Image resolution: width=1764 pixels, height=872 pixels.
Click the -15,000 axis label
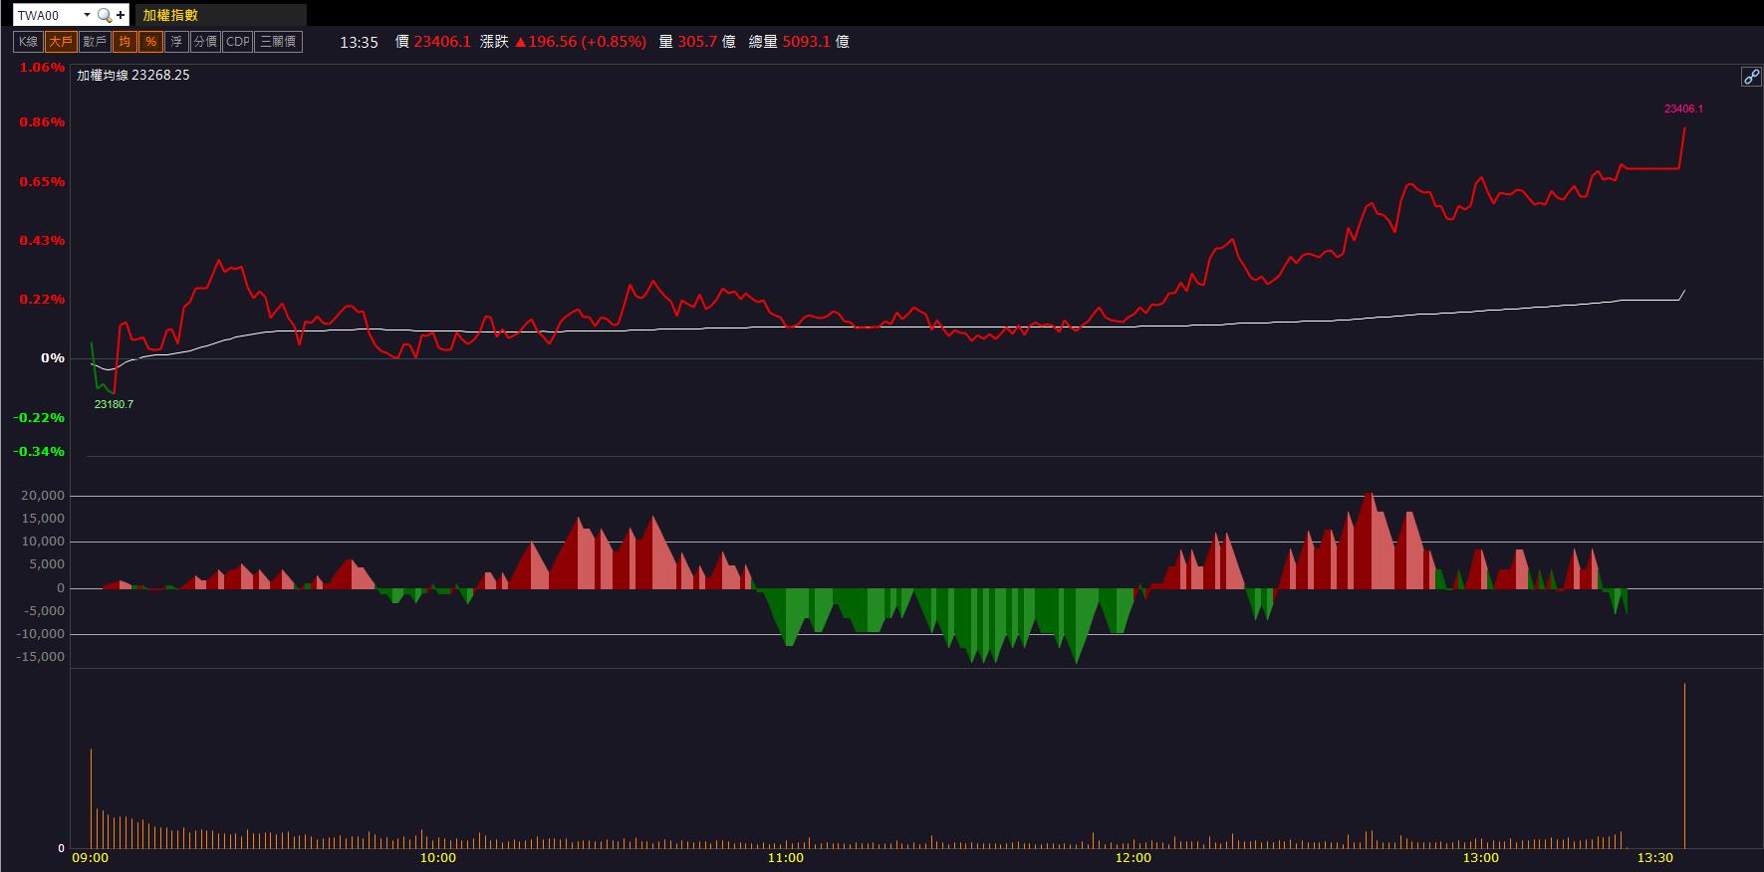point(39,657)
